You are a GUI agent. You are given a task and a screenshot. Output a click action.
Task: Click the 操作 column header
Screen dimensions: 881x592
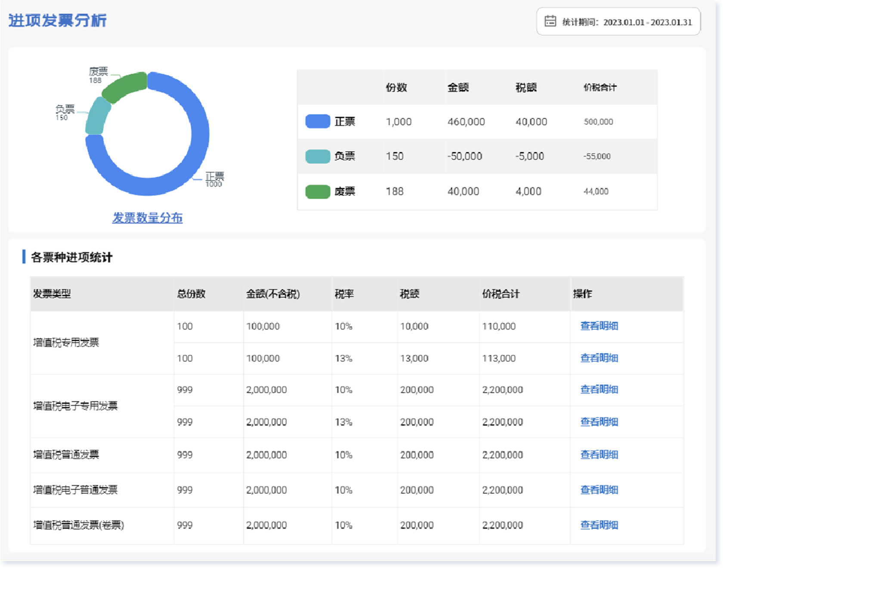[x=582, y=294]
